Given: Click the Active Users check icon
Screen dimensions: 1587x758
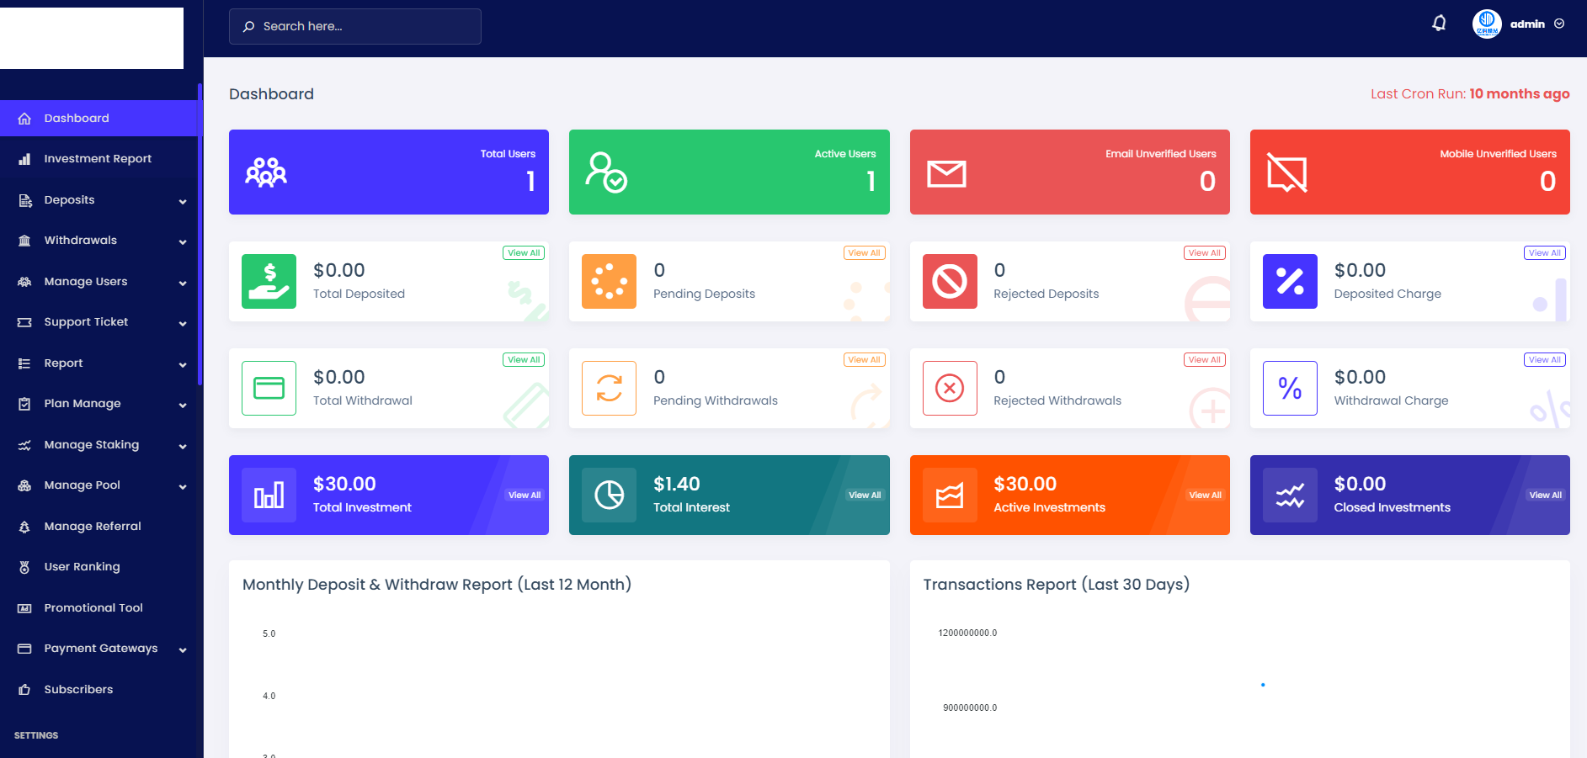Looking at the screenshot, I should tap(606, 172).
